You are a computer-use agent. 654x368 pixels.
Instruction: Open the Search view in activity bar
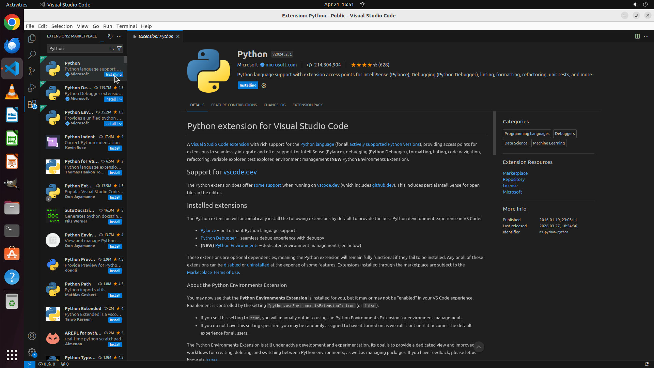(32, 55)
